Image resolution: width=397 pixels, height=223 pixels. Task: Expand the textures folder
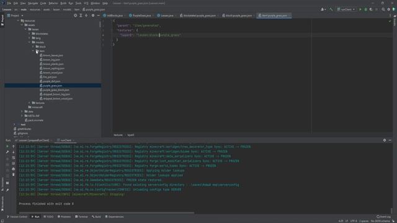click(29, 103)
